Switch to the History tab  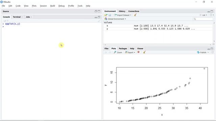[122, 11]
